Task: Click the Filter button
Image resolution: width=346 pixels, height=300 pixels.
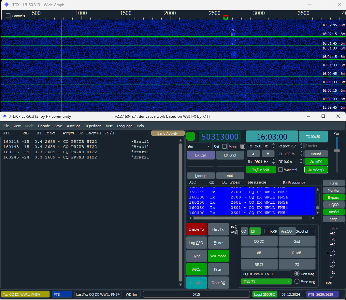Action: pyautogui.click(x=218, y=269)
